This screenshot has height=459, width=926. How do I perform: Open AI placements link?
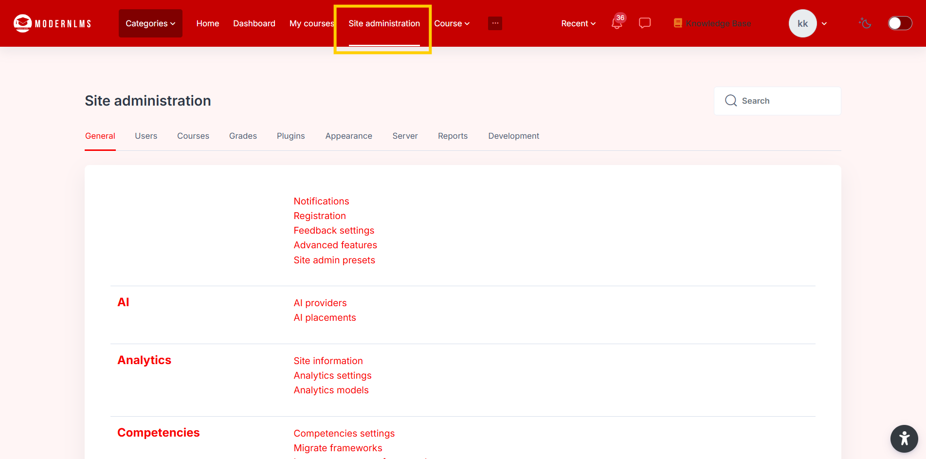[x=325, y=317]
